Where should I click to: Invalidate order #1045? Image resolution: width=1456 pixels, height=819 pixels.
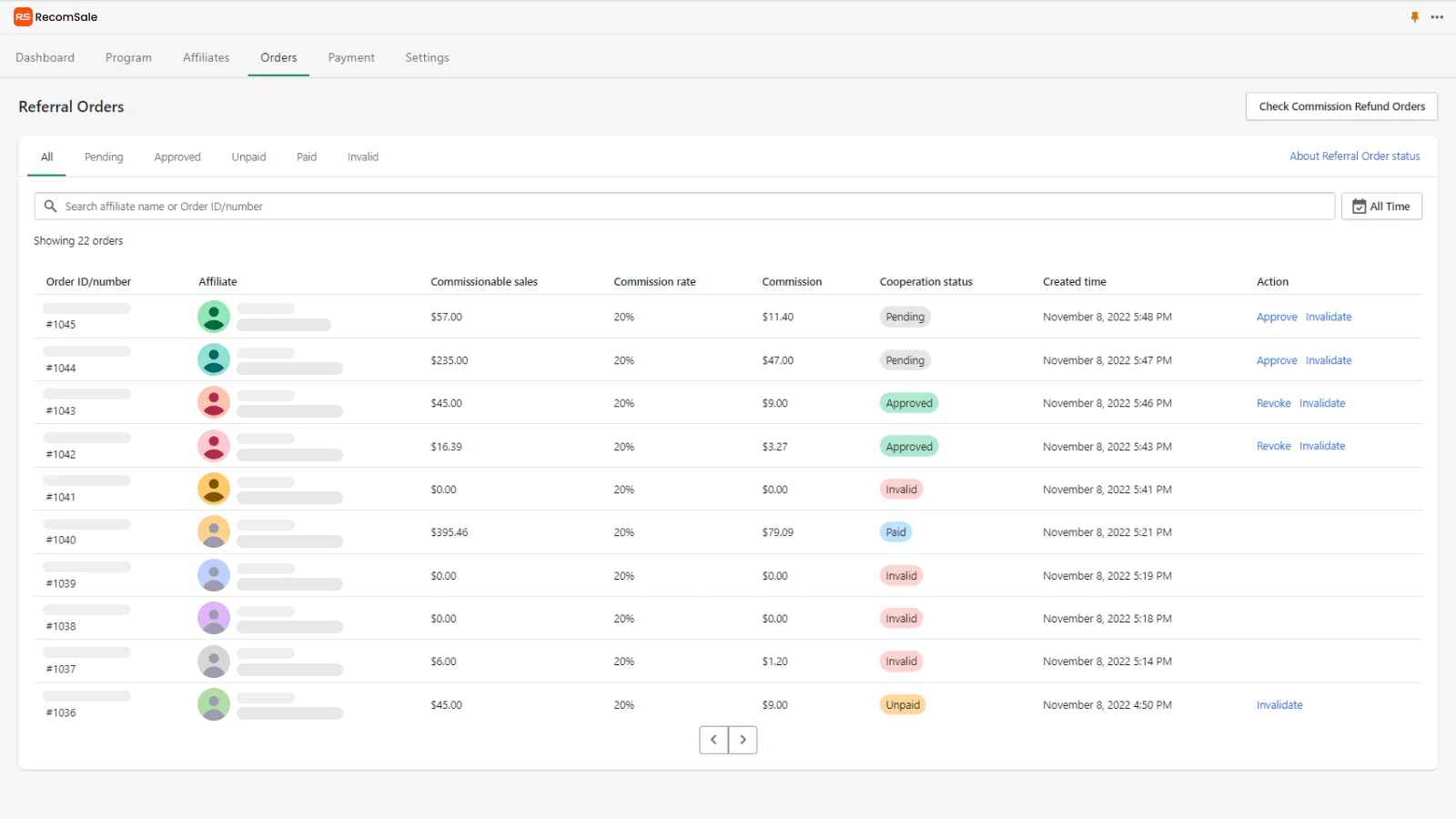point(1329,317)
